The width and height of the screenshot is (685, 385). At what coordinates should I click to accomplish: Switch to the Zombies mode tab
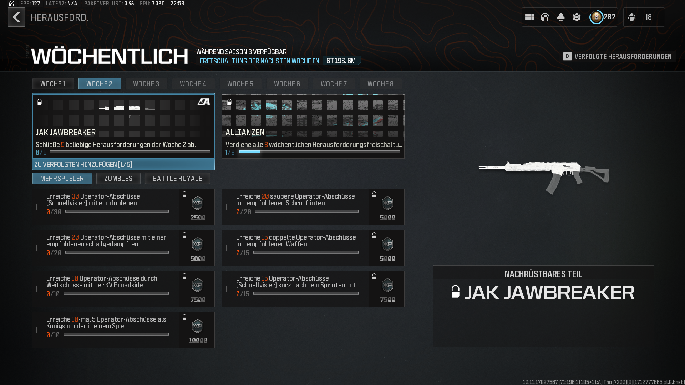click(x=118, y=178)
